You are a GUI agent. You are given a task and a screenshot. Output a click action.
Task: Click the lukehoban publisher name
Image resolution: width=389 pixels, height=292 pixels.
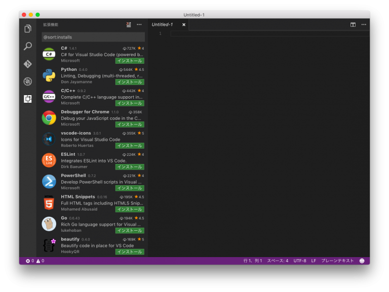(71, 230)
